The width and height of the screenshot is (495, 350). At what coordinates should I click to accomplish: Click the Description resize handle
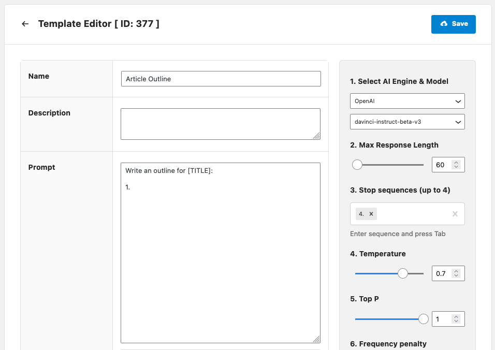(316, 136)
